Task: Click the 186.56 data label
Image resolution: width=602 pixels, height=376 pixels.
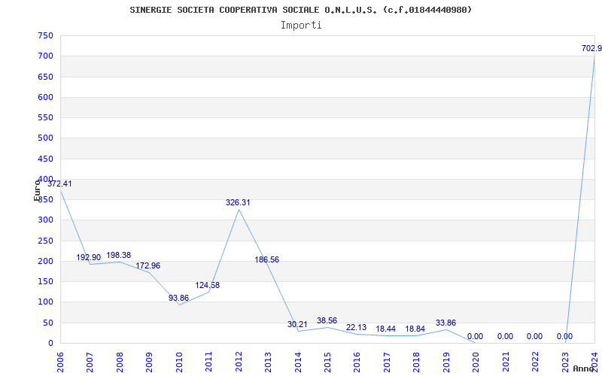Action: pyautogui.click(x=267, y=259)
